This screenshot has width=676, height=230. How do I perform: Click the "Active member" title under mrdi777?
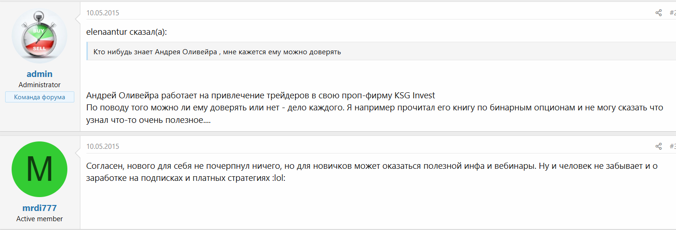39,219
